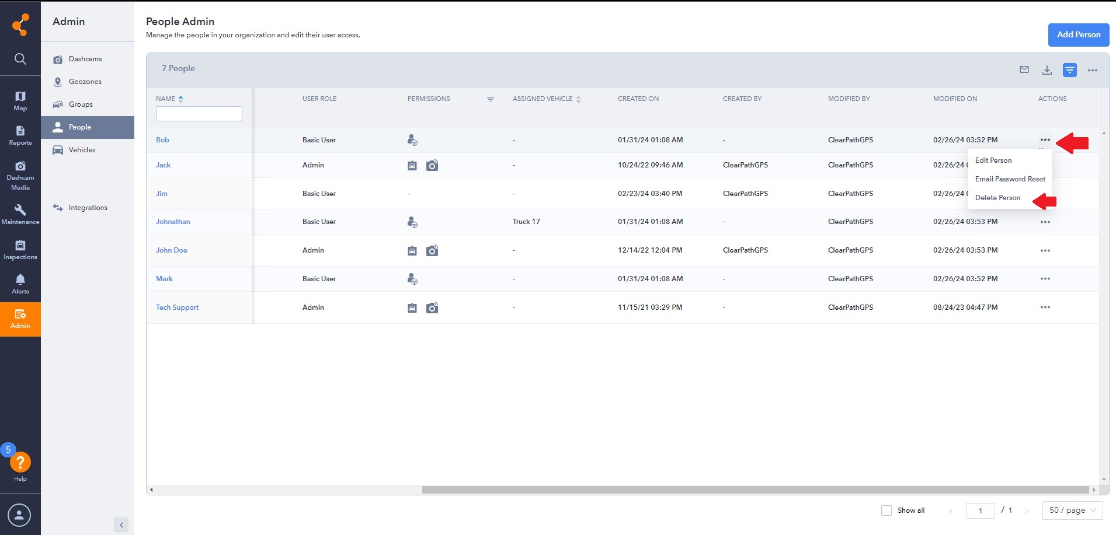The height and width of the screenshot is (535, 1116).
Task: Click the vertical scrollbar down arrow
Action: coord(1104,480)
